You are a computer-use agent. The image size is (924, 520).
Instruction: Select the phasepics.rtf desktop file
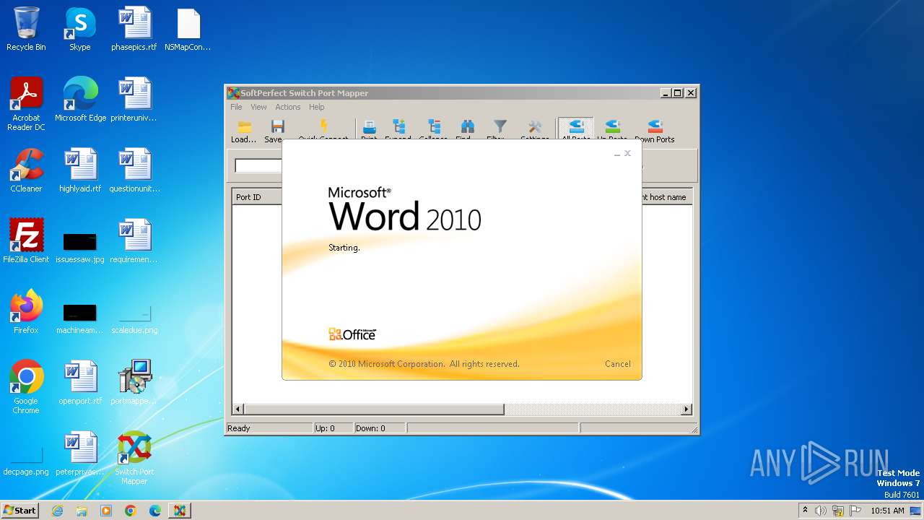(x=134, y=30)
